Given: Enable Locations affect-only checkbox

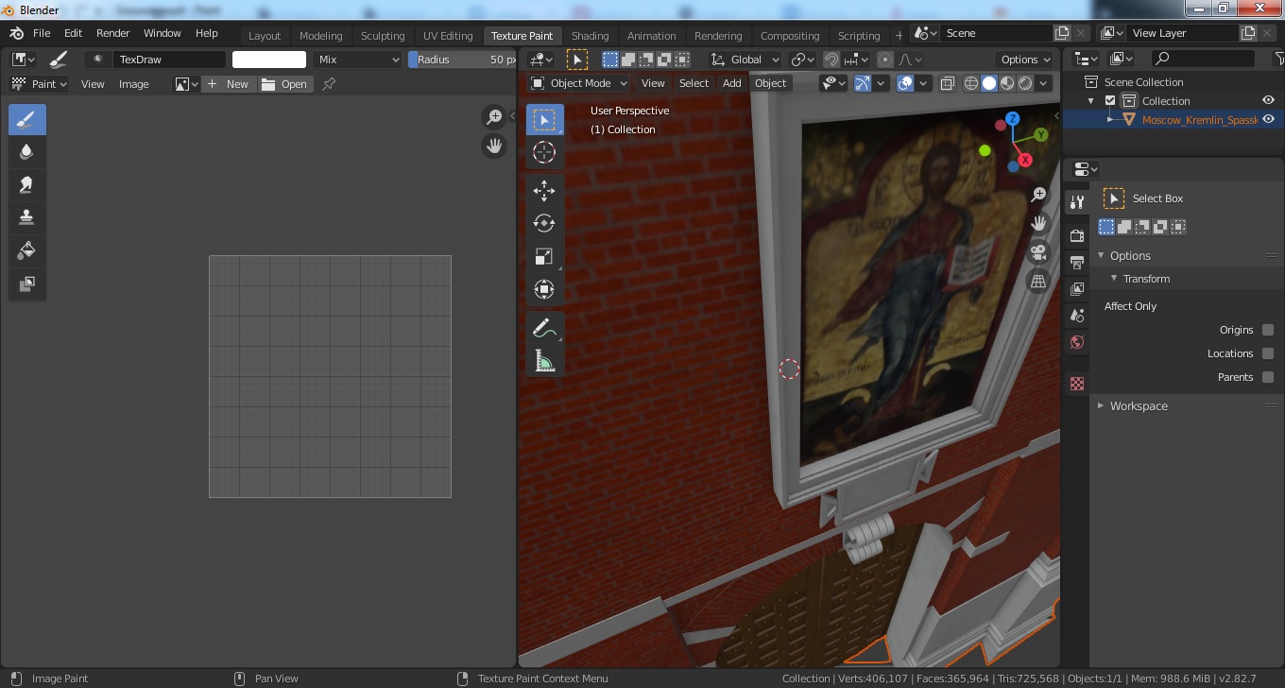Looking at the screenshot, I should pos(1268,353).
